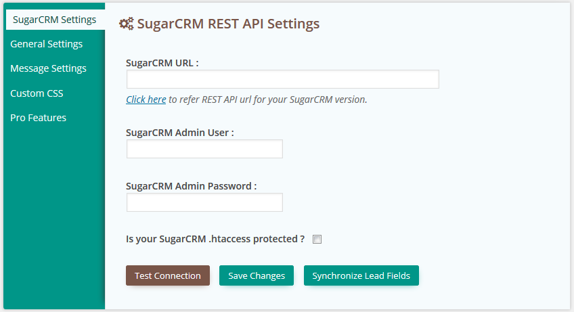574x312 pixels.
Task: Focus the SugarCRM Admin Password field
Action: pyautogui.click(x=204, y=202)
